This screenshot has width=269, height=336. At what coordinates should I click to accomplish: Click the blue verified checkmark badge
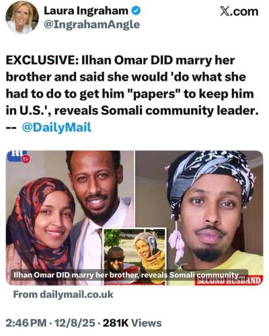(x=136, y=11)
